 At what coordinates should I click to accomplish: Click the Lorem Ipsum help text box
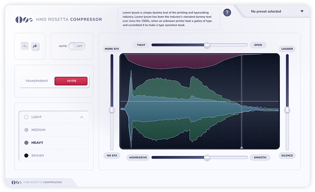(x=169, y=19)
